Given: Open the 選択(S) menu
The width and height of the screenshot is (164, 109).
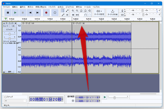Looking at the screenshot, I should [x=23, y=7].
